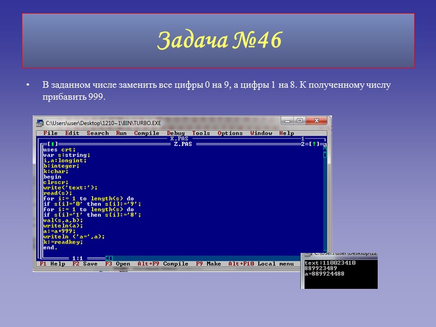Open the File menu in Turbo Pascal
436x327 pixels.
(x=50, y=133)
